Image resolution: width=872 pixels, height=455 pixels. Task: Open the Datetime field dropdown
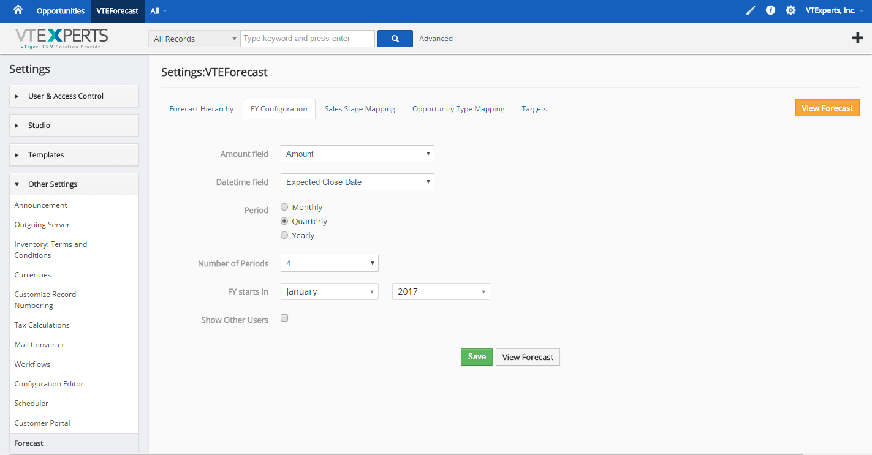point(357,182)
